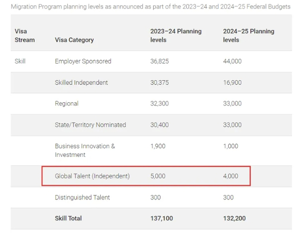Click the Migration Program planning levels caption
This screenshot has height=233, width=301.
(x=150, y=7)
